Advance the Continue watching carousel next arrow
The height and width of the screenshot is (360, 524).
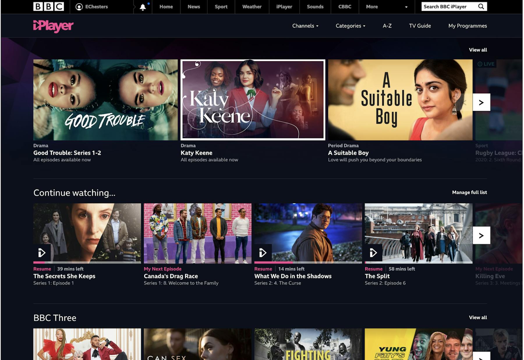point(481,235)
